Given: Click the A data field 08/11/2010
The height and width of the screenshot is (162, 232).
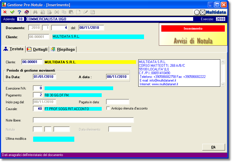Looking at the screenshot, I should 118,77.
